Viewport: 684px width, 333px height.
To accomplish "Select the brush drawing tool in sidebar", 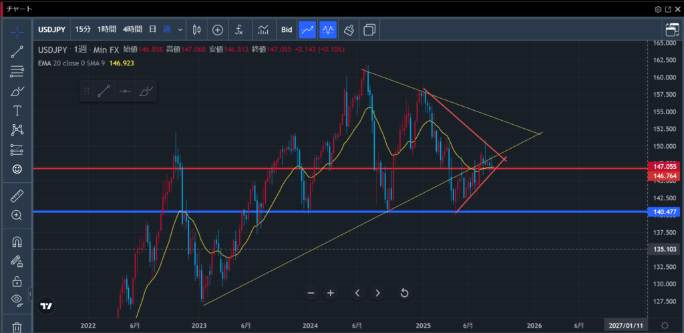I will pos(17,91).
